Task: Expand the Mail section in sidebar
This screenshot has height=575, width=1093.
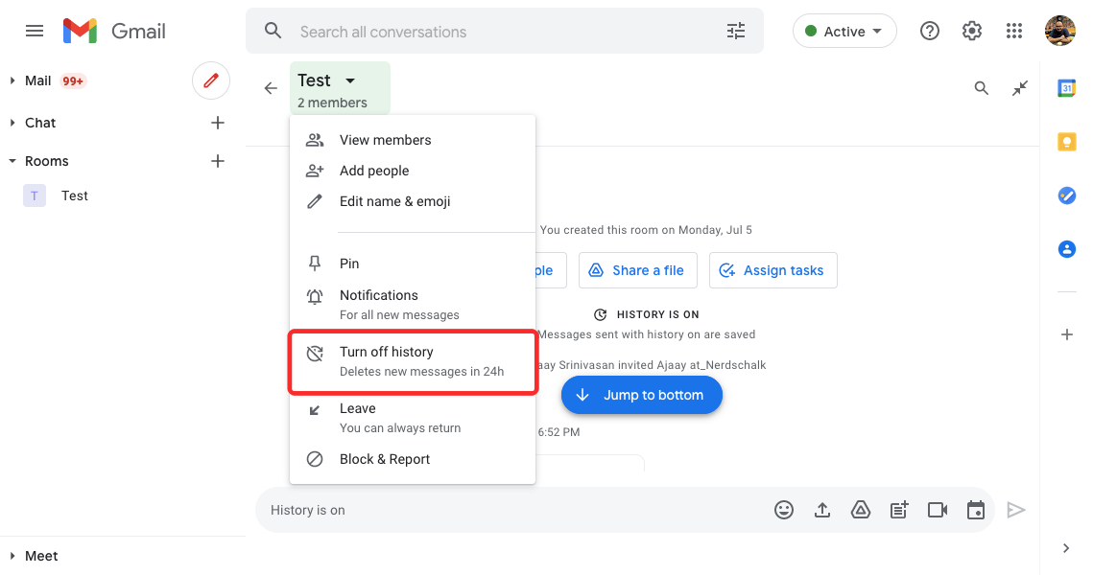Action: 12,81
